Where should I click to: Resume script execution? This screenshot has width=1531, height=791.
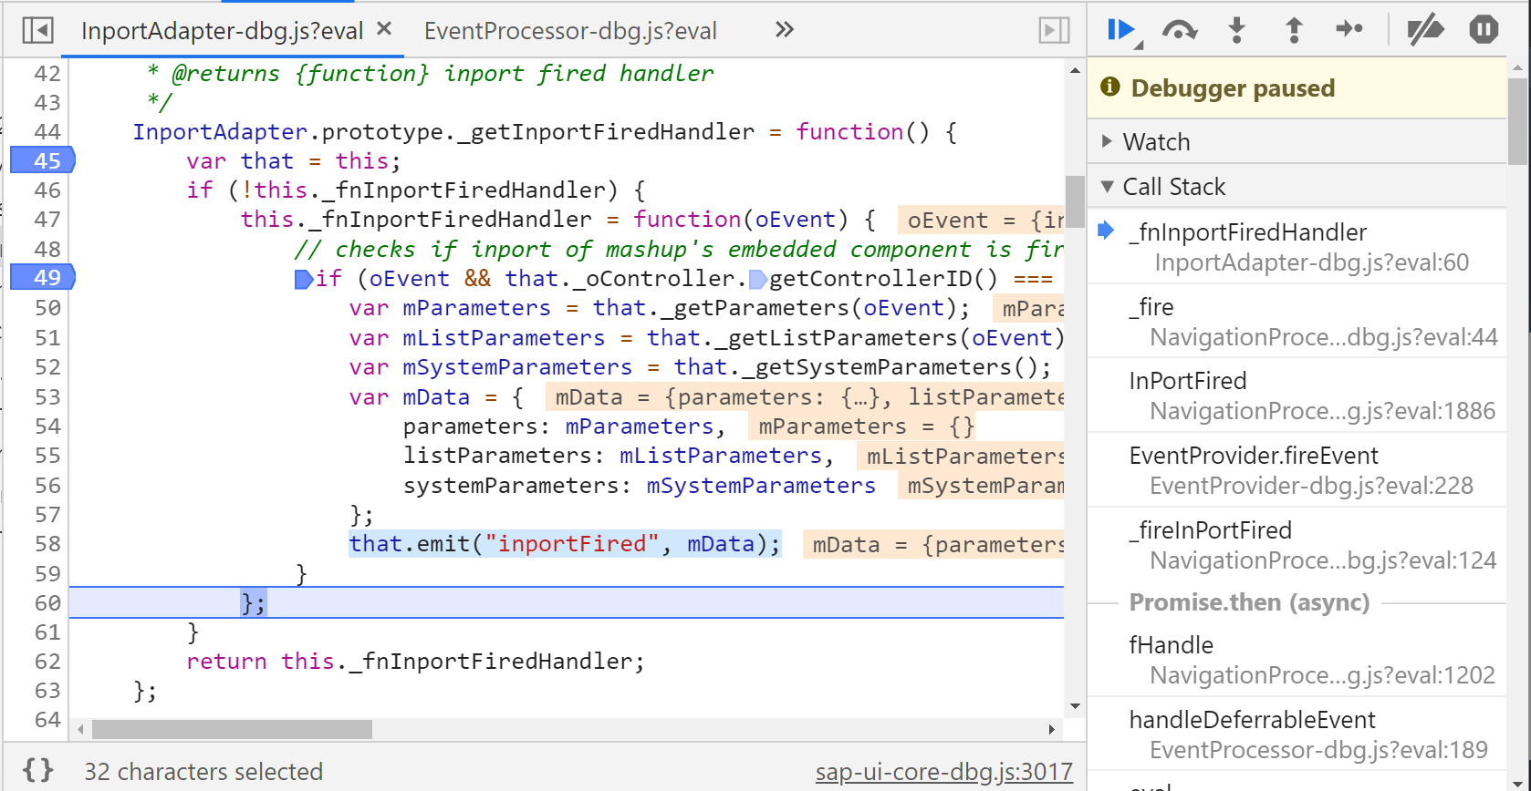pos(1120,30)
